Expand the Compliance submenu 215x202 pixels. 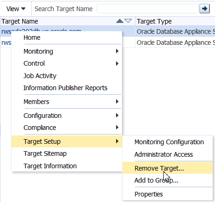pyautogui.click(x=67, y=128)
